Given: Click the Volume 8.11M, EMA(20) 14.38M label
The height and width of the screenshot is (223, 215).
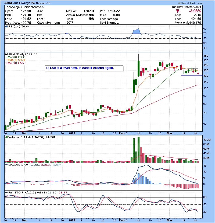Looking at the screenshot, I should [32, 137].
